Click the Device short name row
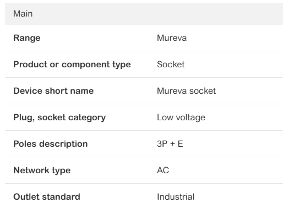Screen dimensions: 283x208 (144, 91)
